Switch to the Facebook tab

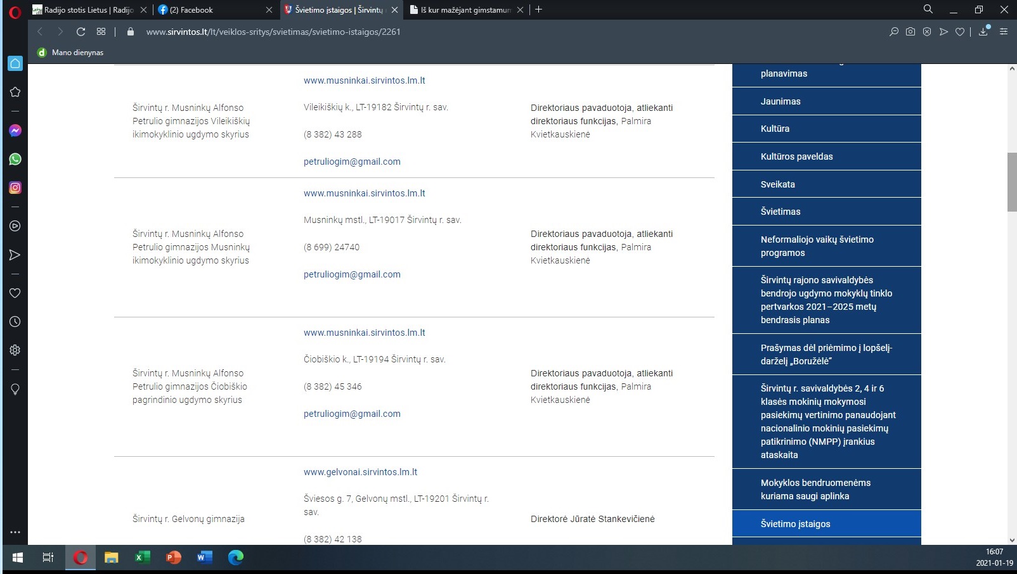pyautogui.click(x=212, y=10)
